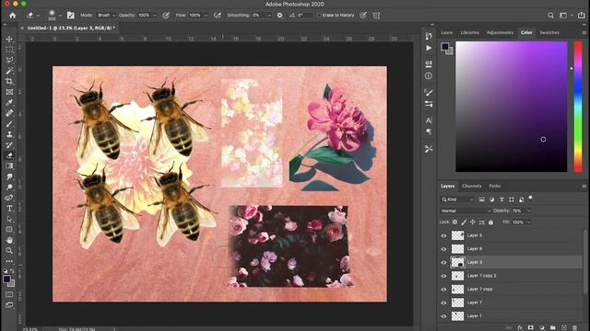This screenshot has height=331, width=590.
Task: Select the Brush tool in the toolbar
Action: [x=9, y=123]
